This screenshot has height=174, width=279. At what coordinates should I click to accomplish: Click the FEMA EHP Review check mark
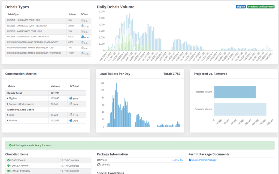8,171
